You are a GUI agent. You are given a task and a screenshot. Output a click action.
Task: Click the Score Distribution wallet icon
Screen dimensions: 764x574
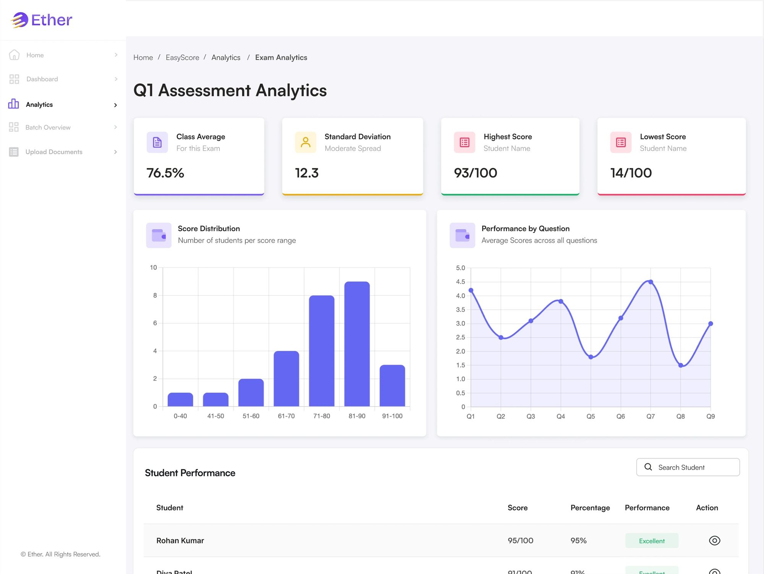[159, 235]
